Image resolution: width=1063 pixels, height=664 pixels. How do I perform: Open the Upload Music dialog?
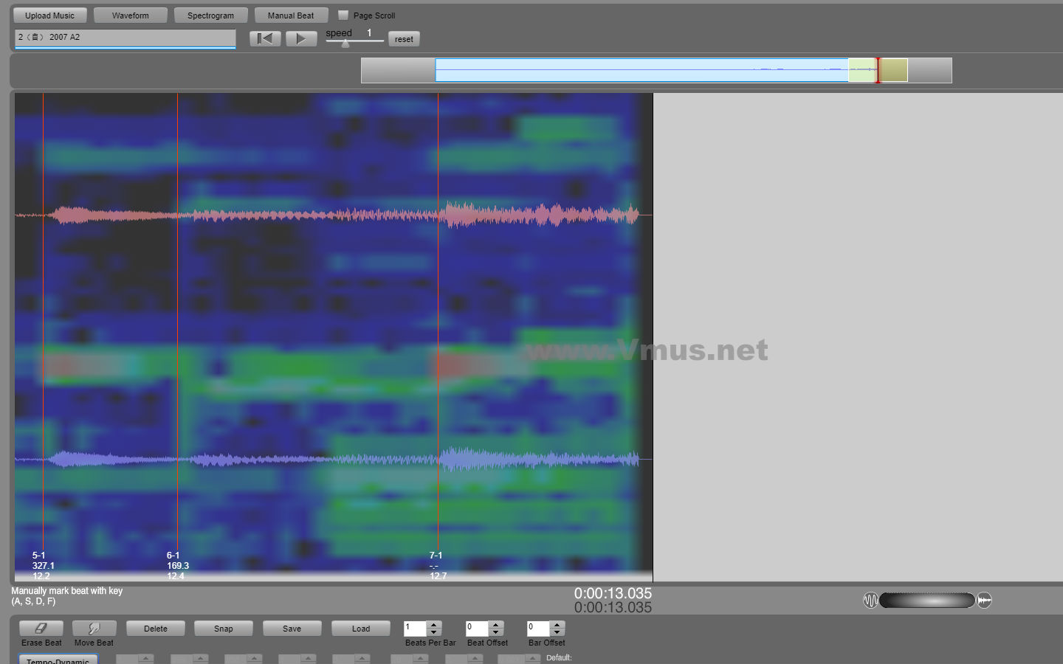49,15
